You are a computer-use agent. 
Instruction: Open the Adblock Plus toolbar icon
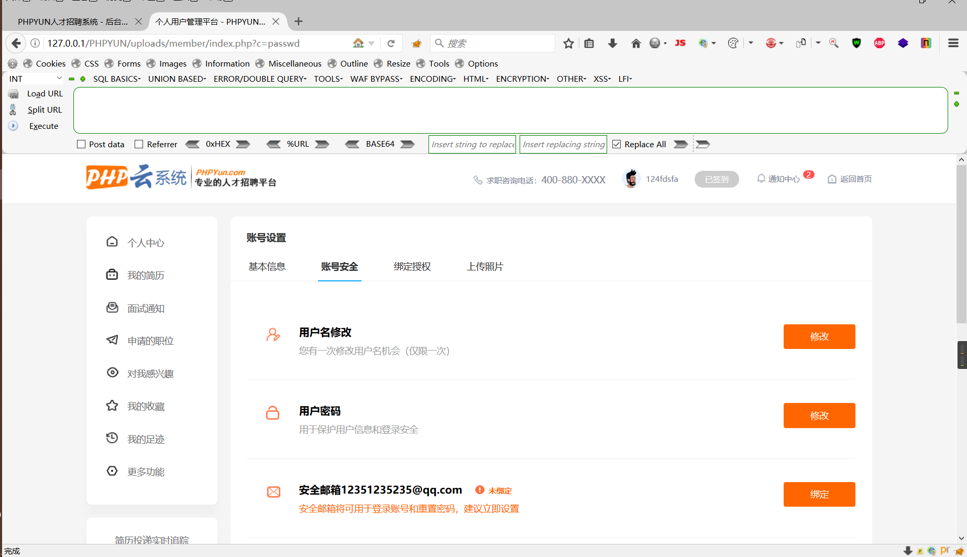(880, 43)
